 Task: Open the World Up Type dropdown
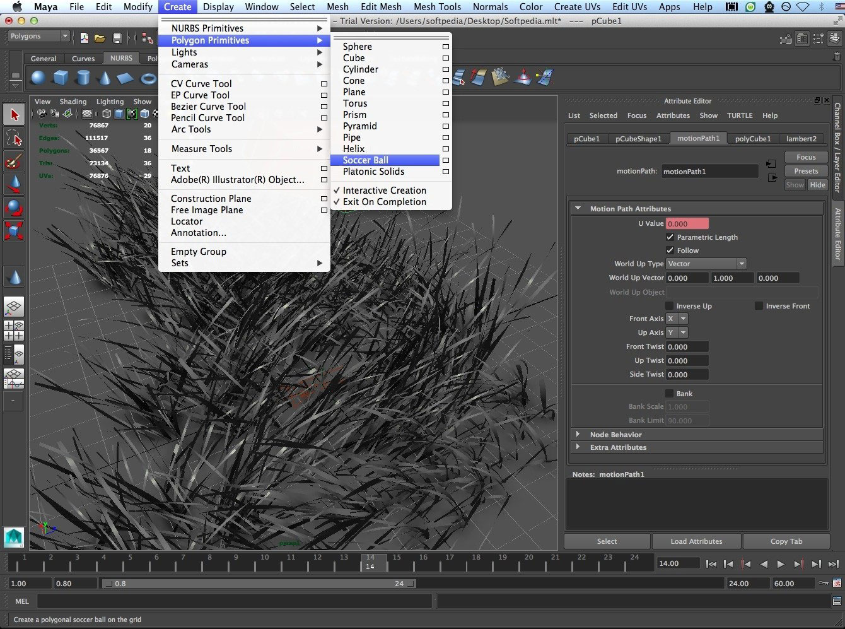[707, 264]
